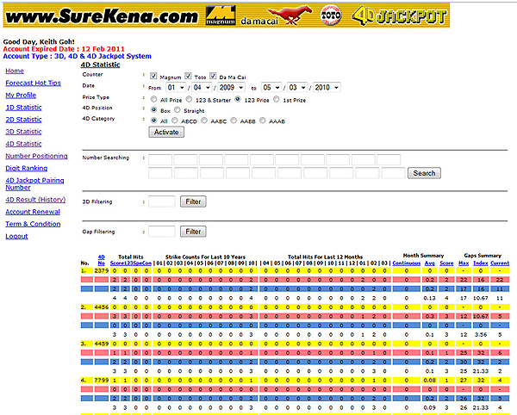Select the 123 Prize radio button

[238, 99]
